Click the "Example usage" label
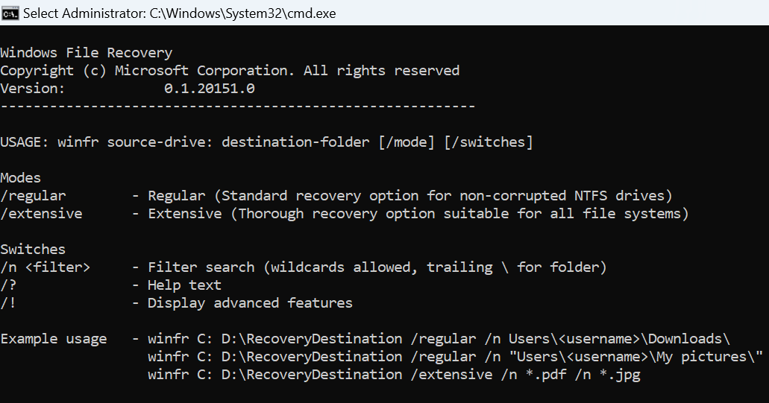This screenshot has width=769, height=403. [54, 339]
